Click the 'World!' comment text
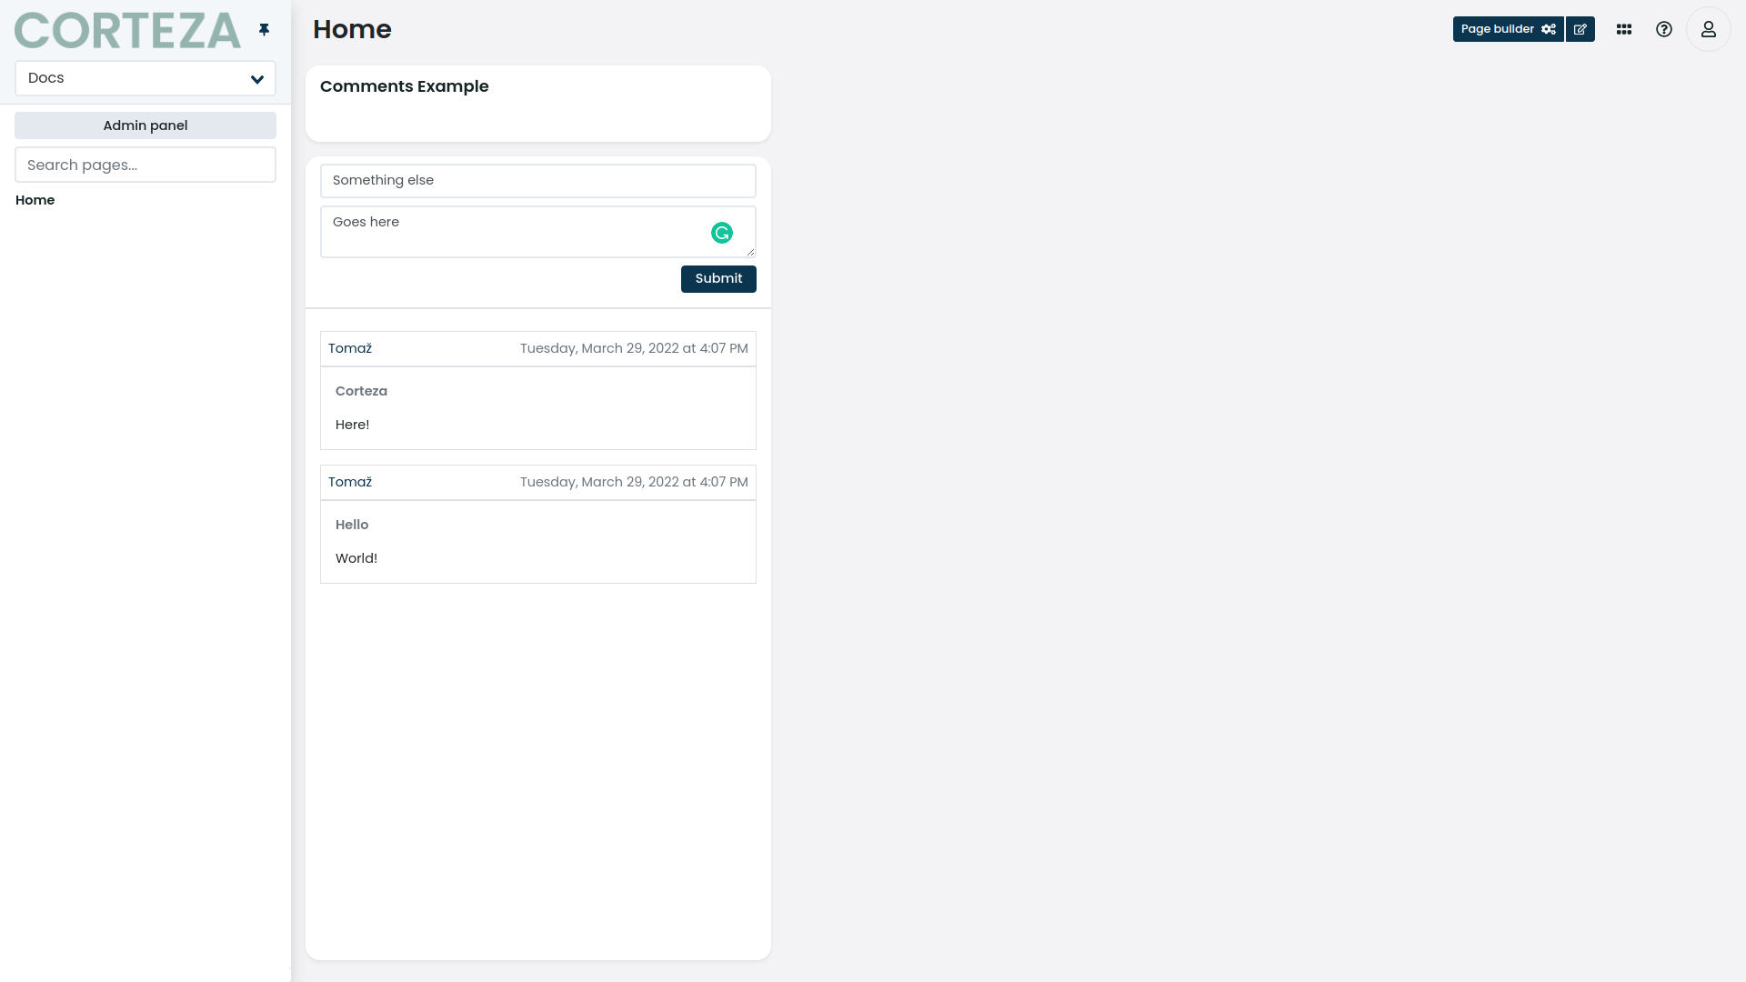Viewport: 1746px width, 982px height. pos(356,558)
